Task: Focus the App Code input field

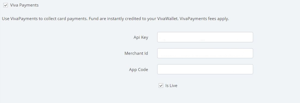Action: pyautogui.click(x=205, y=69)
